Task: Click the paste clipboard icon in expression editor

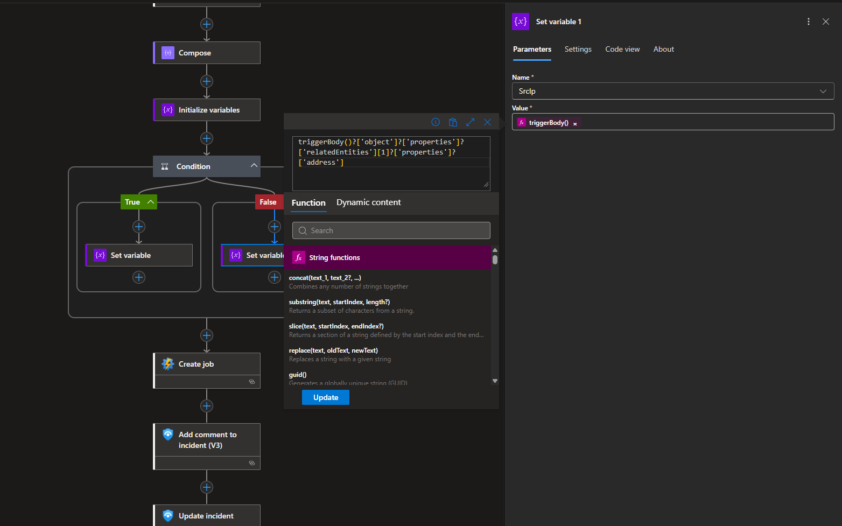Action: 453,122
